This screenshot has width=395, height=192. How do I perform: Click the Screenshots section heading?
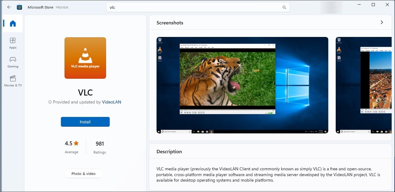(170, 23)
